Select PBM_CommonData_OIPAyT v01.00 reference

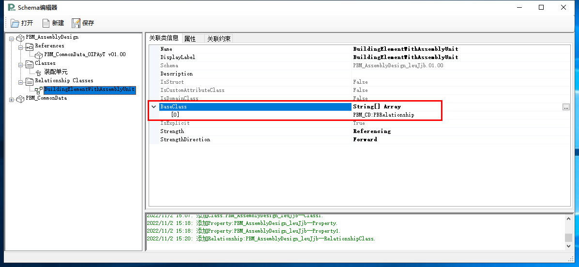click(85, 55)
